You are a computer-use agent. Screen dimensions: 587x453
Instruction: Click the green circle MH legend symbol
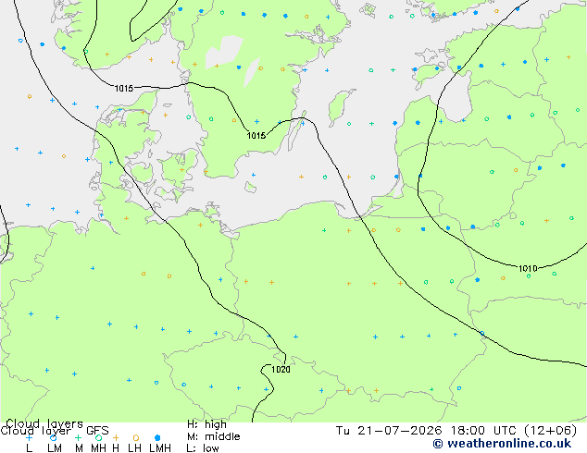click(x=98, y=437)
